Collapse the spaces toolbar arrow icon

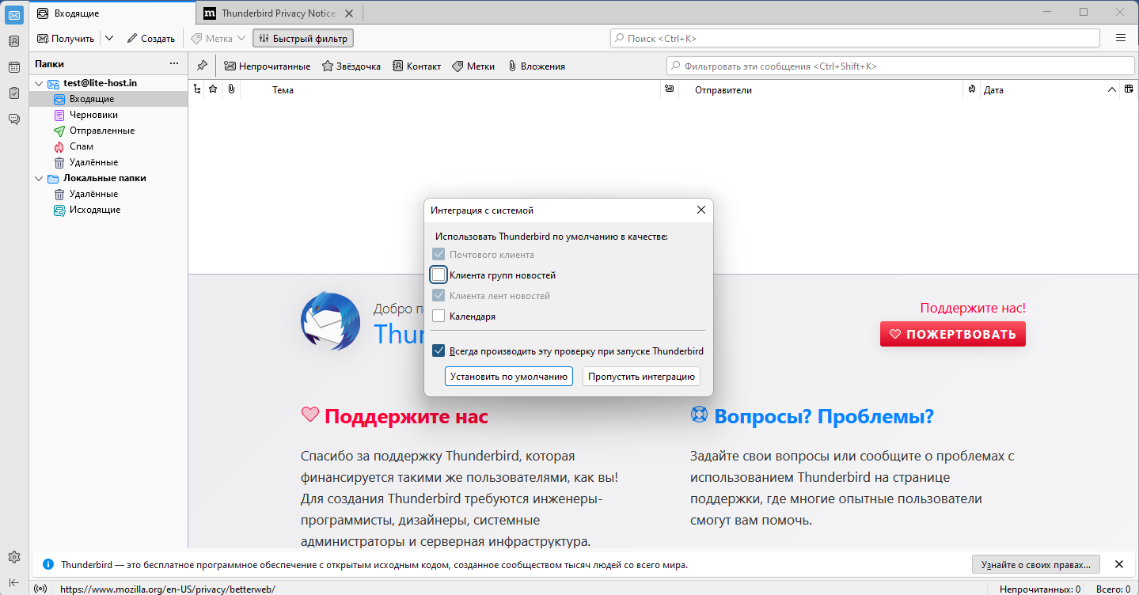point(13,582)
